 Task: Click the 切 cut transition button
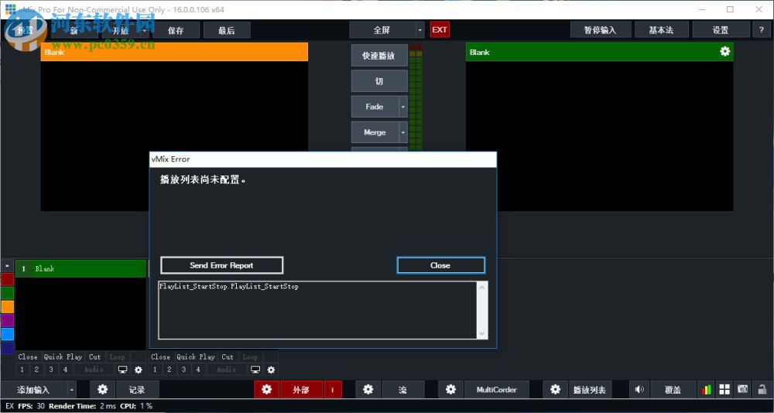pos(379,81)
